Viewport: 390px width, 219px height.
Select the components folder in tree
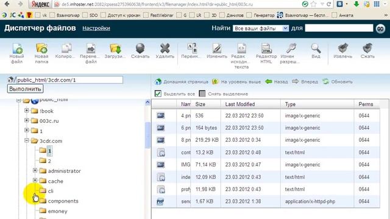coord(63,201)
